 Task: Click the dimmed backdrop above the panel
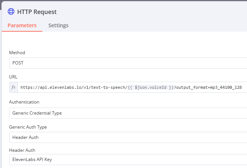pos(123,0)
